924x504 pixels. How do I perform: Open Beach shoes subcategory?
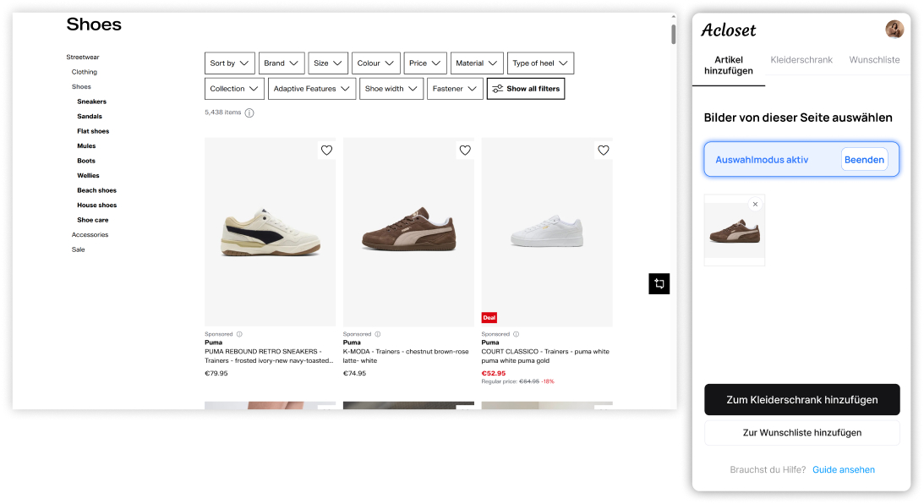[x=96, y=189]
